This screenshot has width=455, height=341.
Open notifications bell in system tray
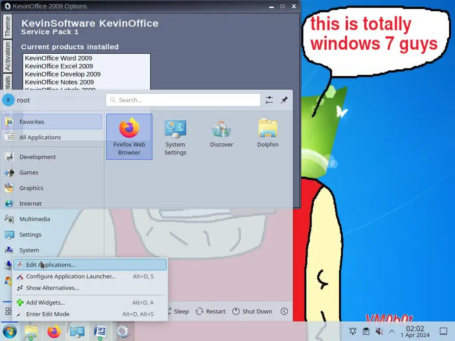(x=352, y=331)
